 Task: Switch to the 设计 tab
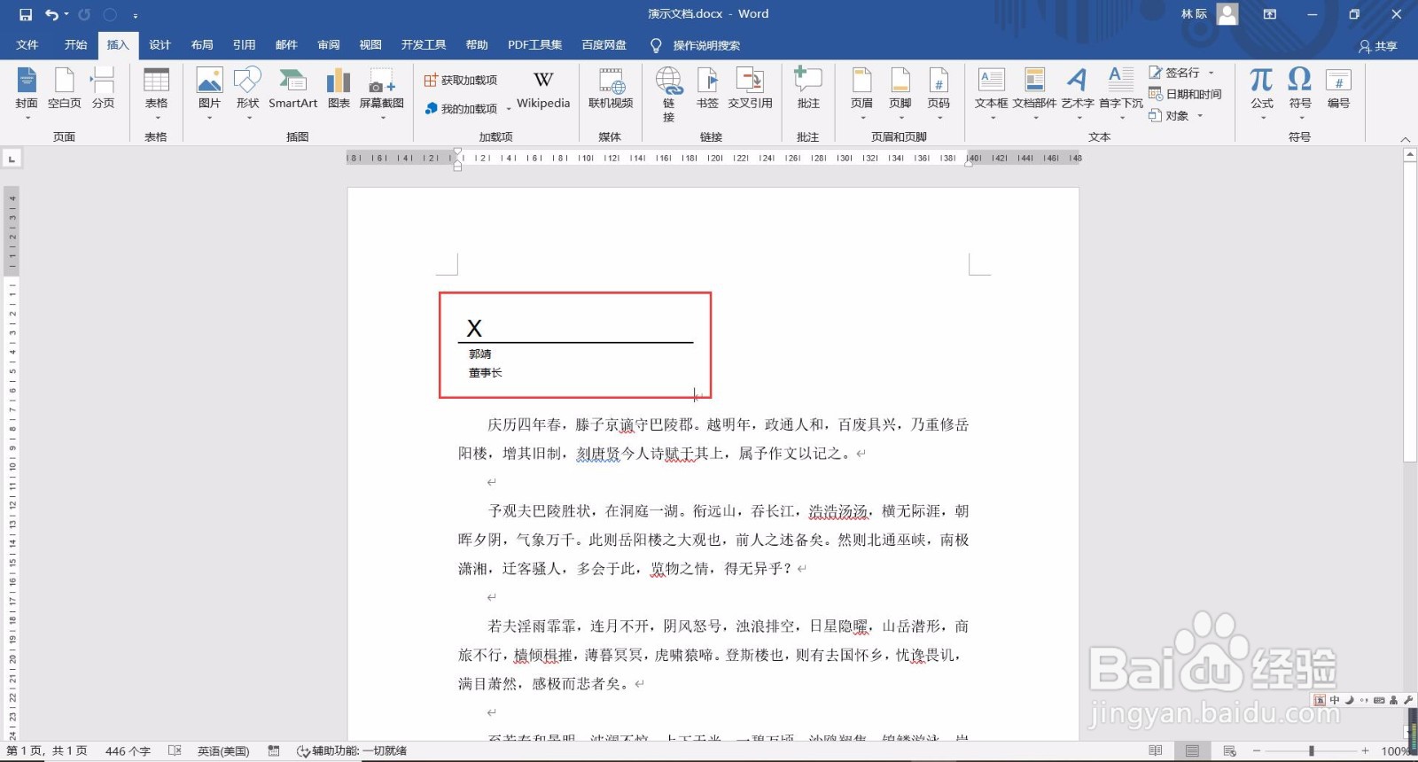(160, 45)
